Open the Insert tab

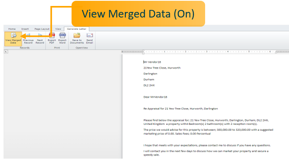(25, 29)
